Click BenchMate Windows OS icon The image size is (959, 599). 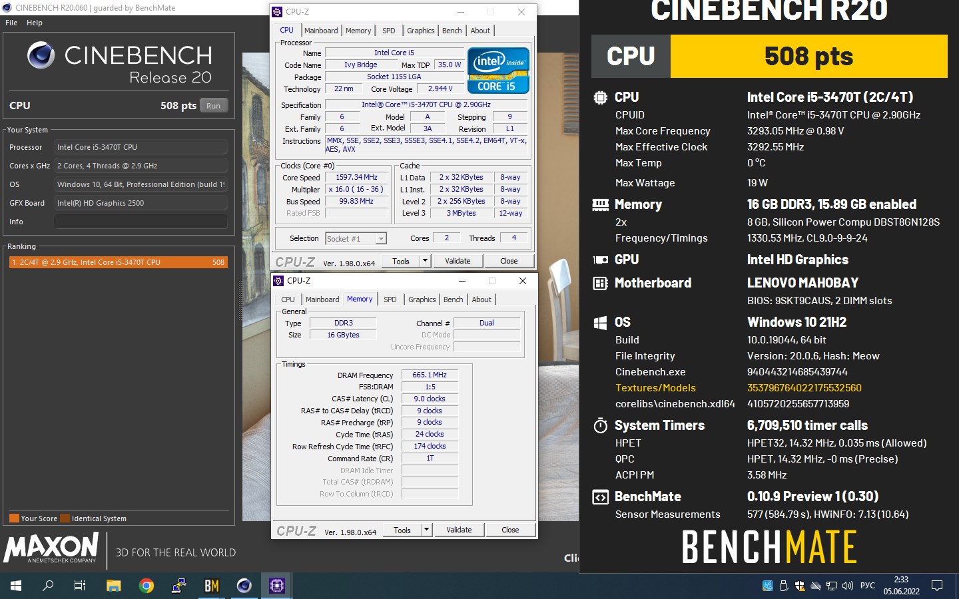point(600,323)
